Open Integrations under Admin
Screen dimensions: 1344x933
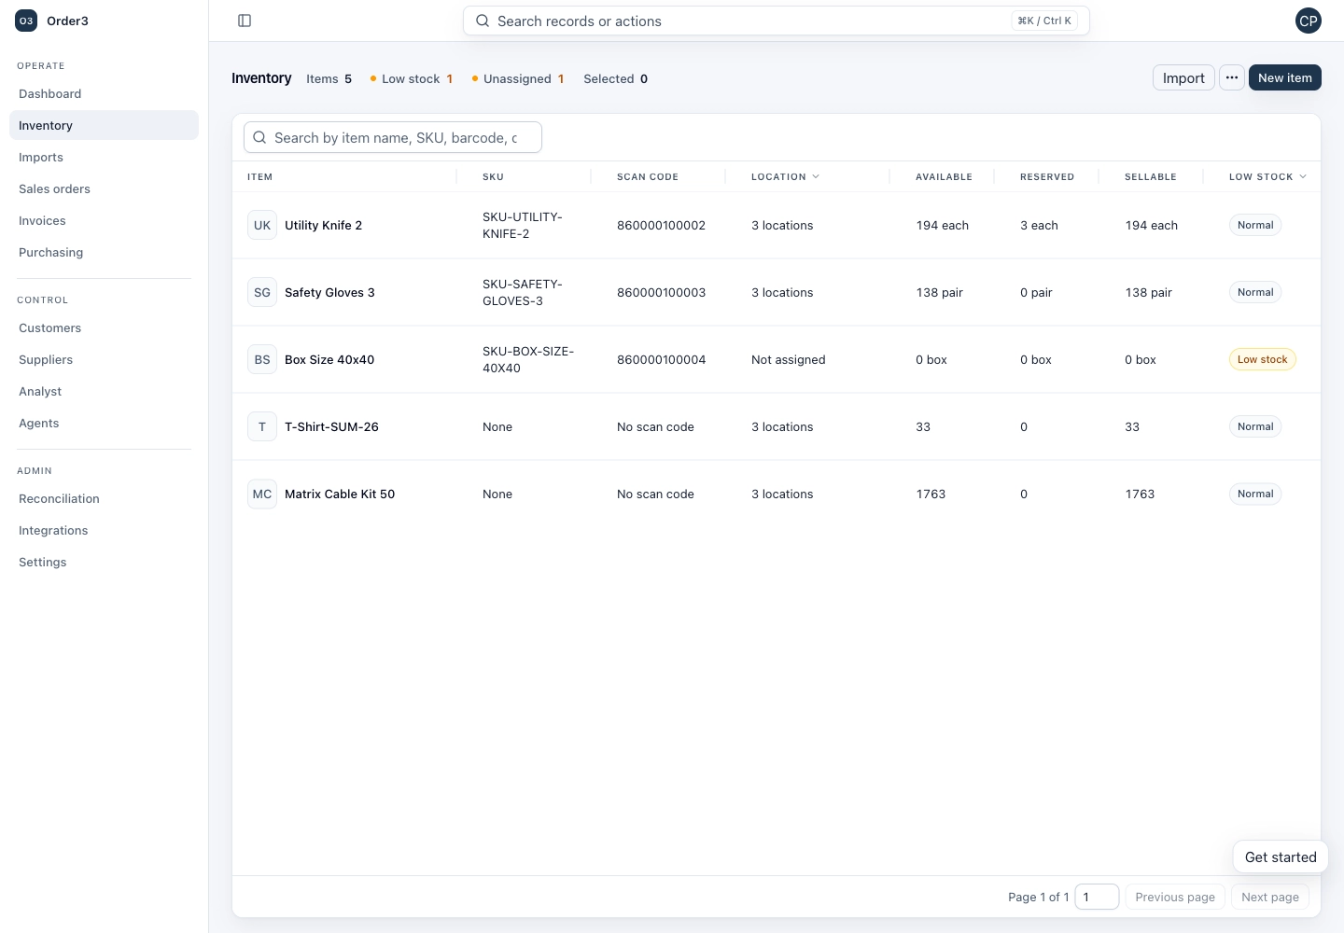coord(104,530)
